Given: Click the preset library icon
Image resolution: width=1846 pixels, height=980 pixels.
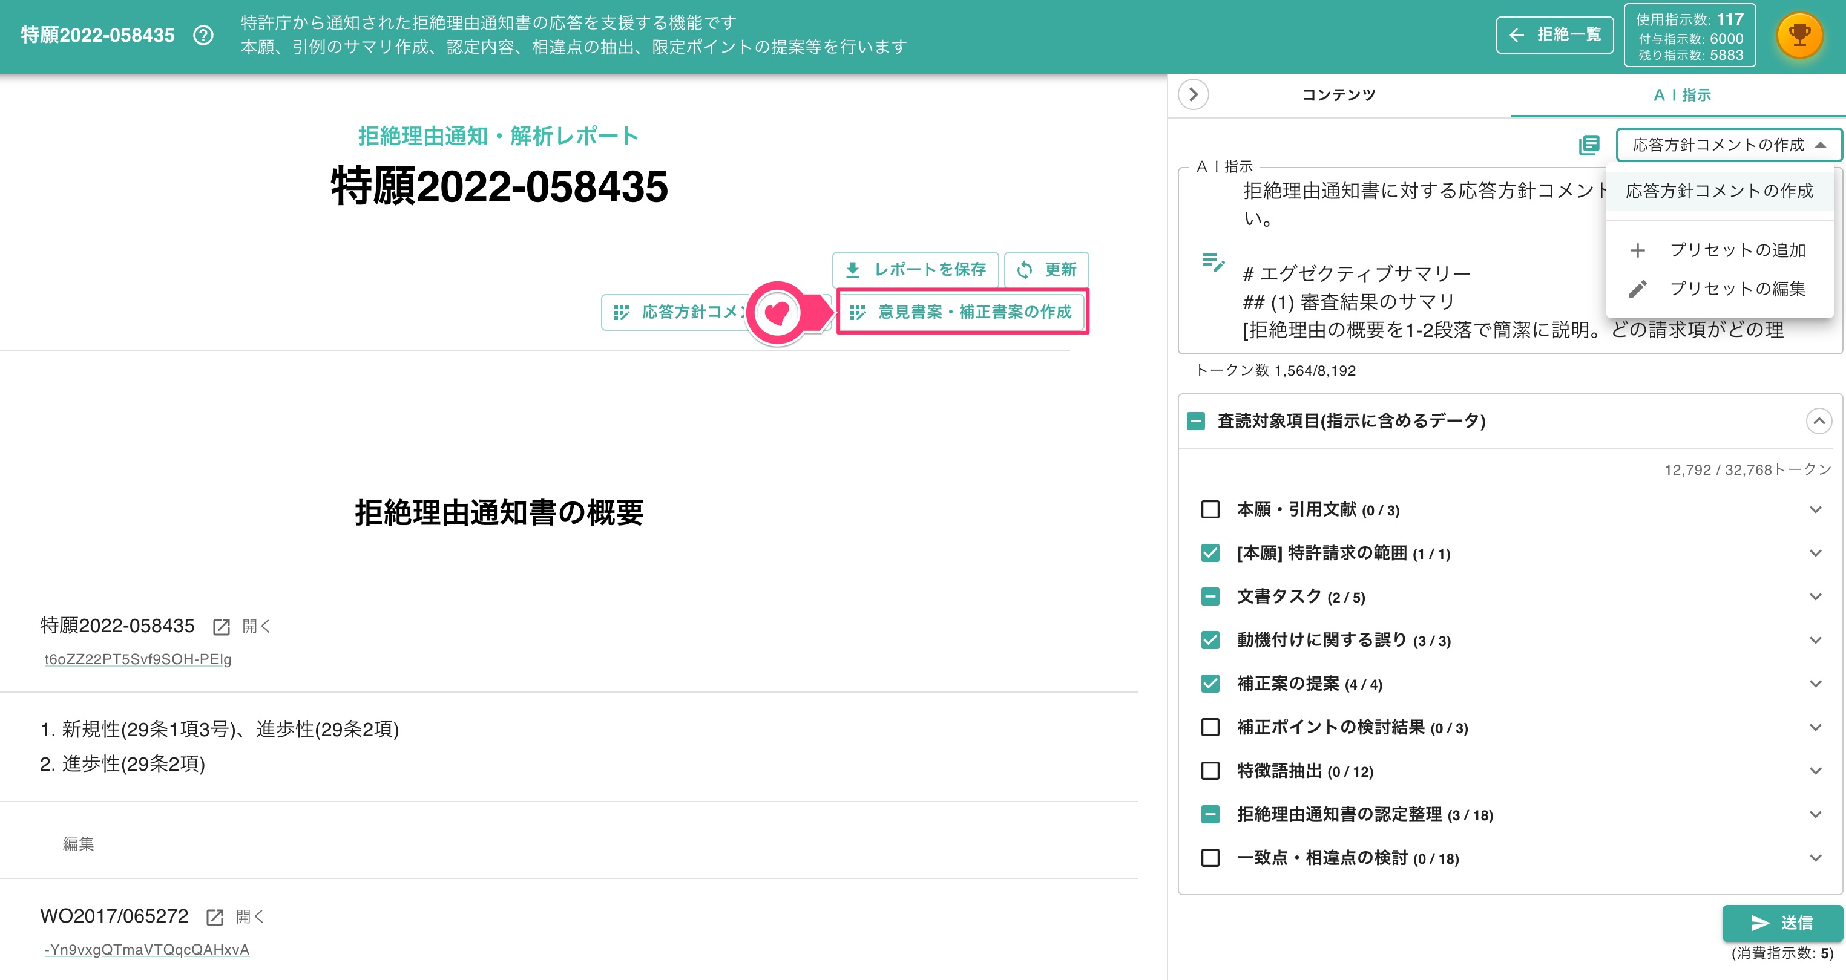Looking at the screenshot, I should (1589, 145).
